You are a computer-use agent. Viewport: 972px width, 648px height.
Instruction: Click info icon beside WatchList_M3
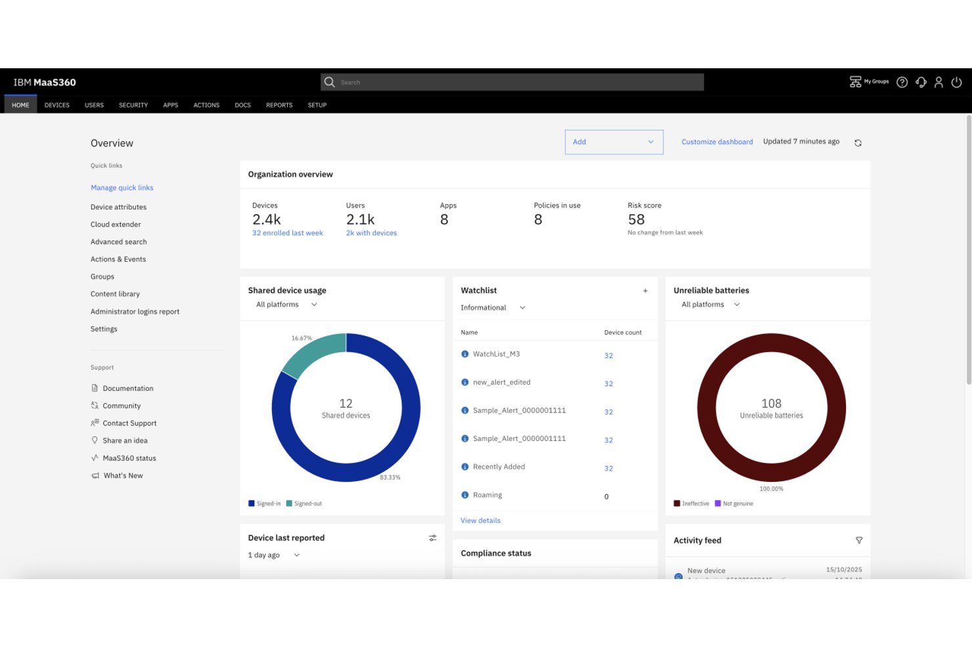point(465,354)
